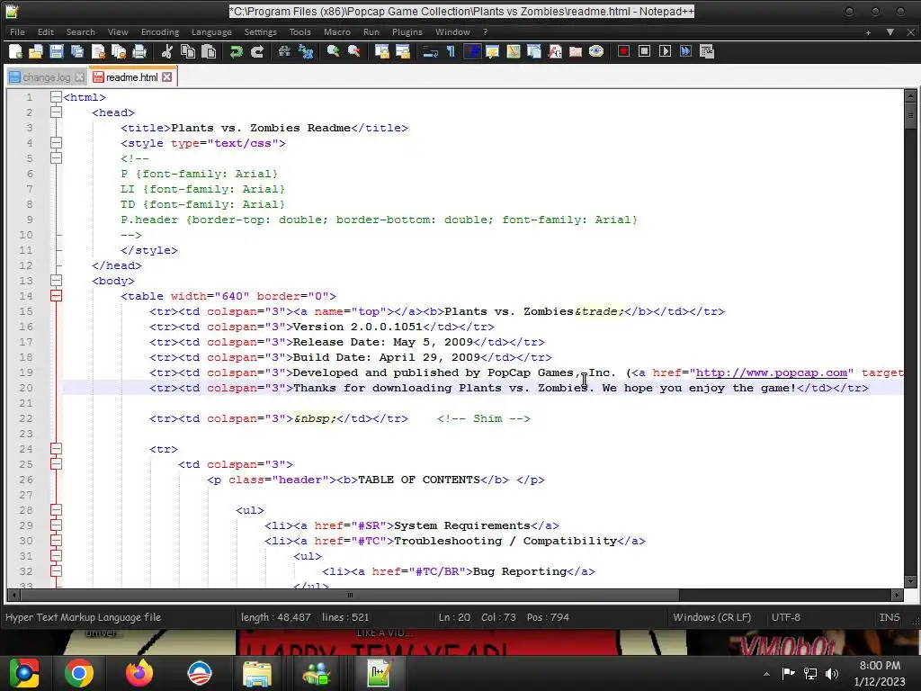Run macro multiple times fast-forward icon

click(685, 51)
